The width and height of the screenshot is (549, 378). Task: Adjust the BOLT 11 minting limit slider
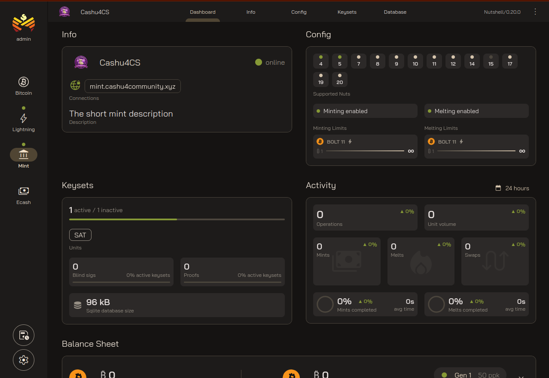pyautogui.click(x=365, y=151)
